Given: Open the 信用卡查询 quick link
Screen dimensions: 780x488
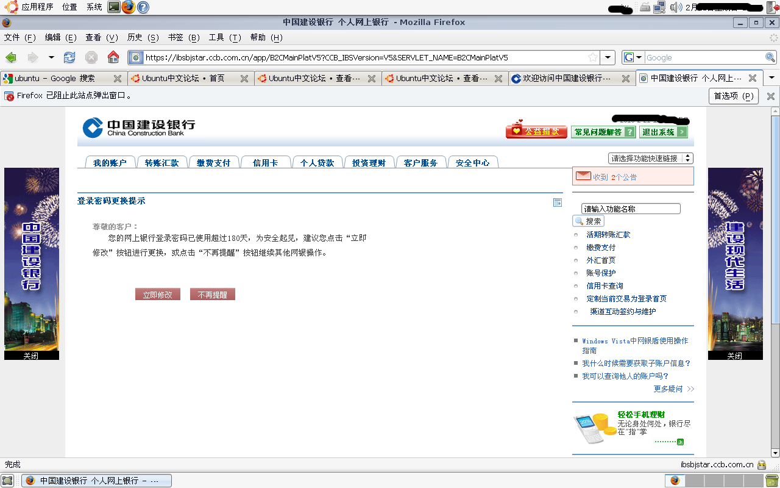Looking at the screenshot, I should (604, 286).
